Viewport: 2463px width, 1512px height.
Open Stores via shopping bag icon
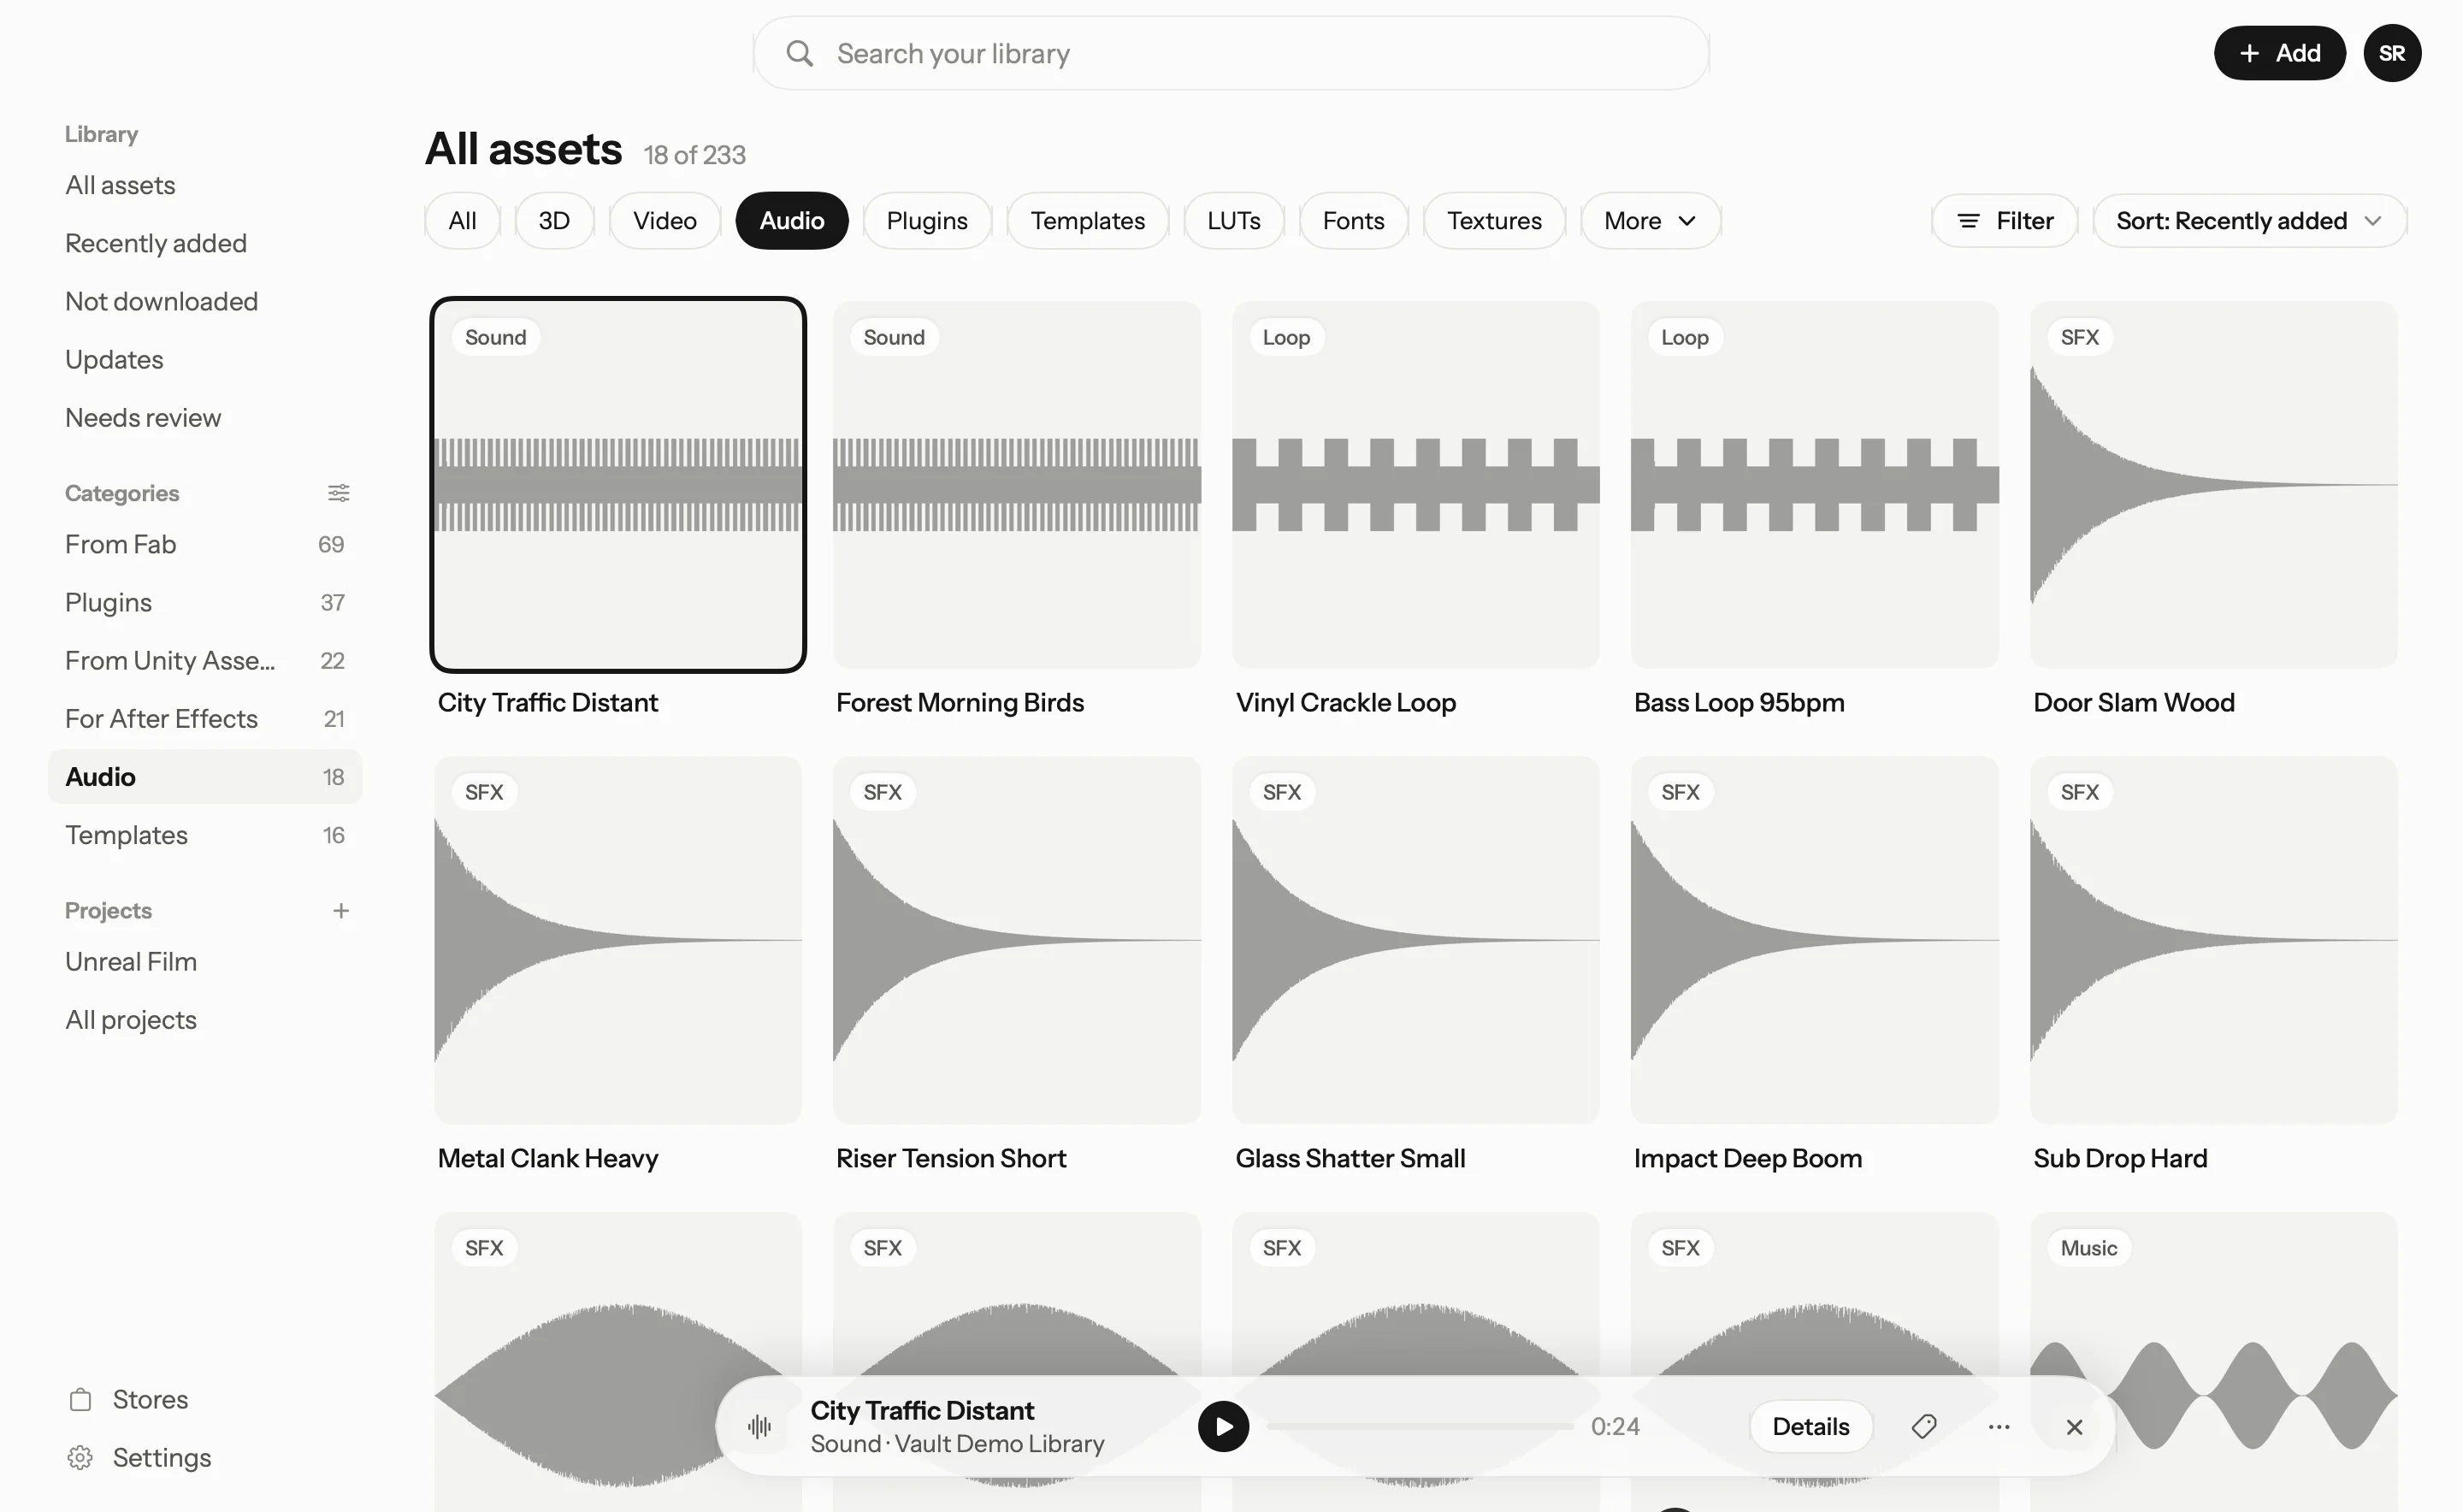tap(81, 1399)
